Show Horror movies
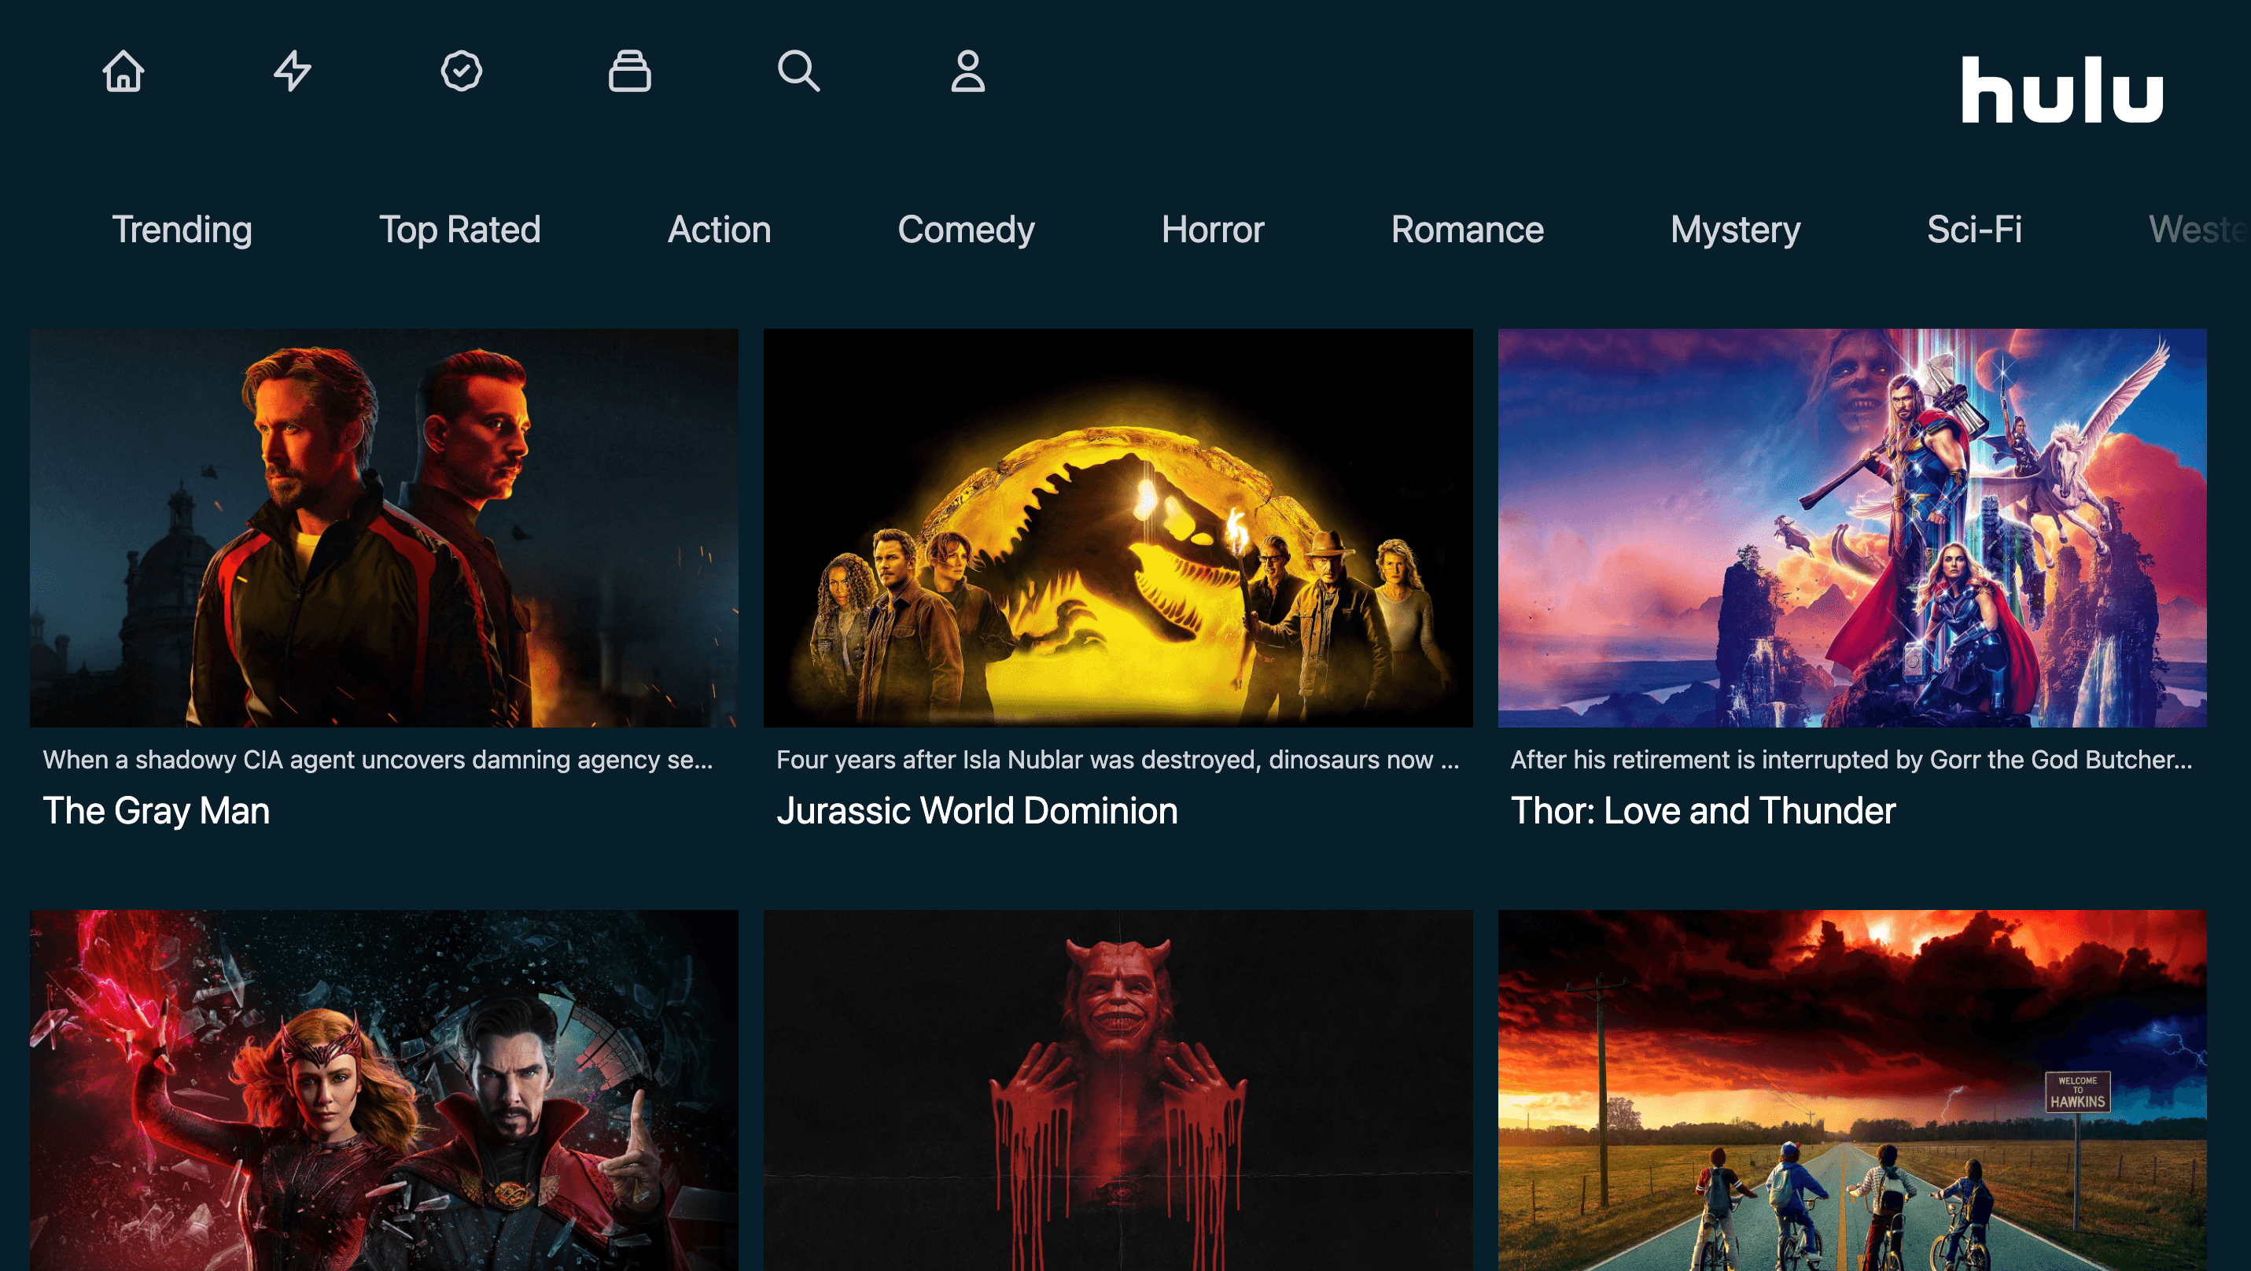 click(x=1213, y=230)
